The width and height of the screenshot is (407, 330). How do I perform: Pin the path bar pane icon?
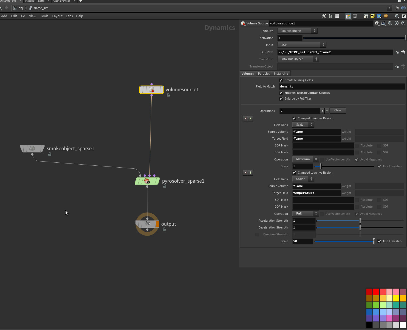tap(397, 8)
